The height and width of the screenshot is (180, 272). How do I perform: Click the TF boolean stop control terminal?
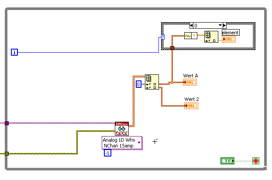[x=227, y=161]
